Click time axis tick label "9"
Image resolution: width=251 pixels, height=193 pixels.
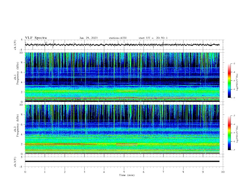tap(203, 172)
